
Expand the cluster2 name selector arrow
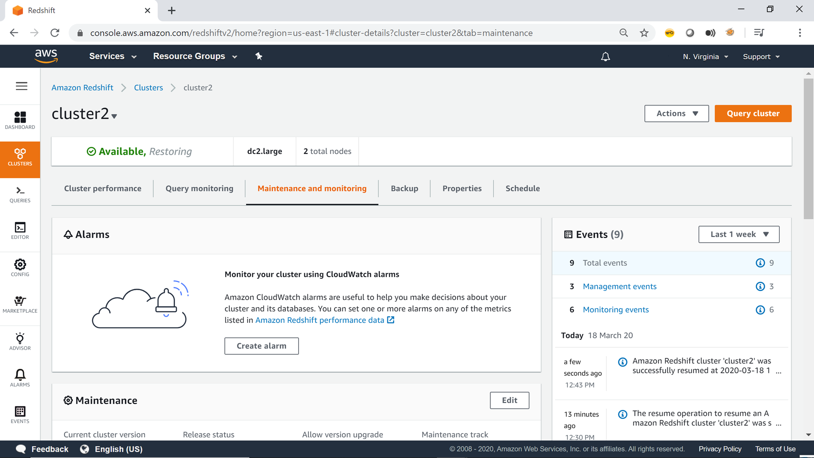click(114, 116)
